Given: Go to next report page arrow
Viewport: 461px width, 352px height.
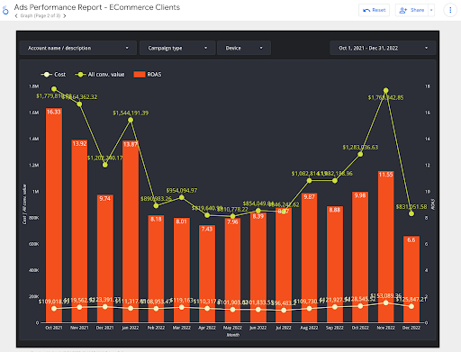Looking at the screenshot, I should click(x=65, y=16).
